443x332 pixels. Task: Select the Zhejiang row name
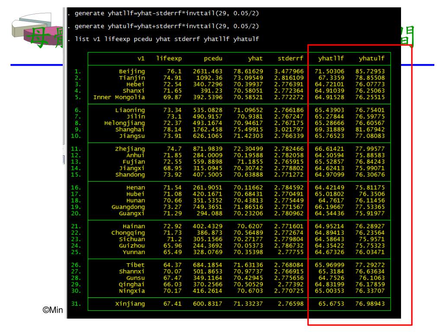[130, 149]
